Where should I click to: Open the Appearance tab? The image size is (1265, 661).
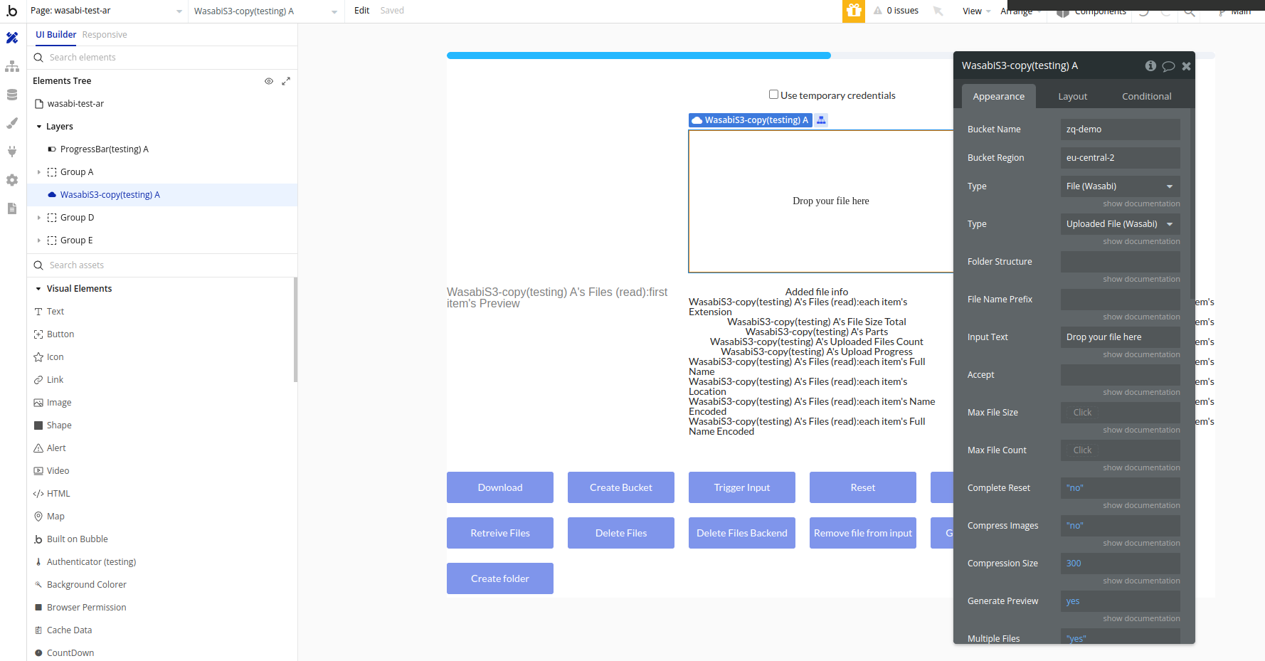coord(999,96)
